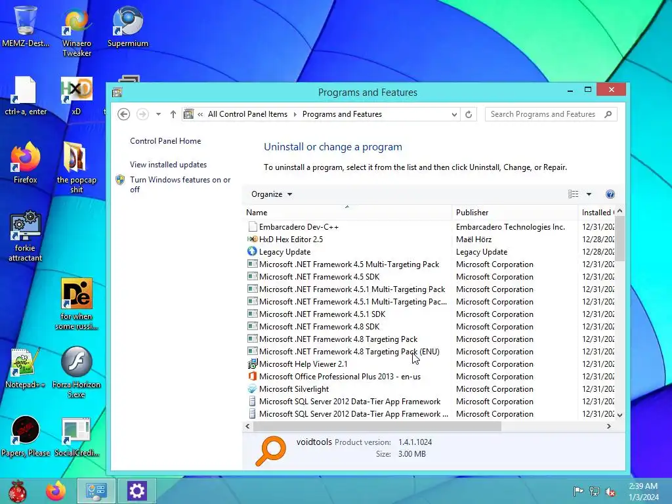Launch Notepad++ desktop shortcut
This screenshot has width=672, height=504.
tap(26, 367)
